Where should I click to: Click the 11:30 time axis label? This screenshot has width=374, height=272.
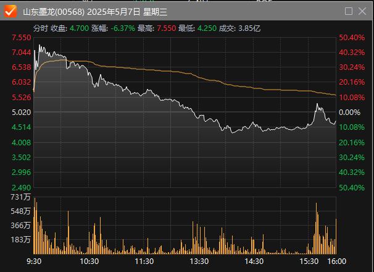(144, 261)
